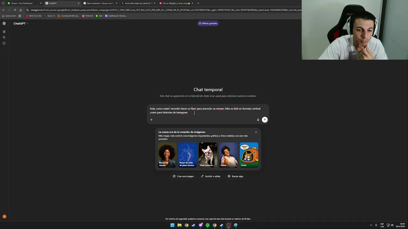Start a new chat with pencil icon

[x=4, y=31]
